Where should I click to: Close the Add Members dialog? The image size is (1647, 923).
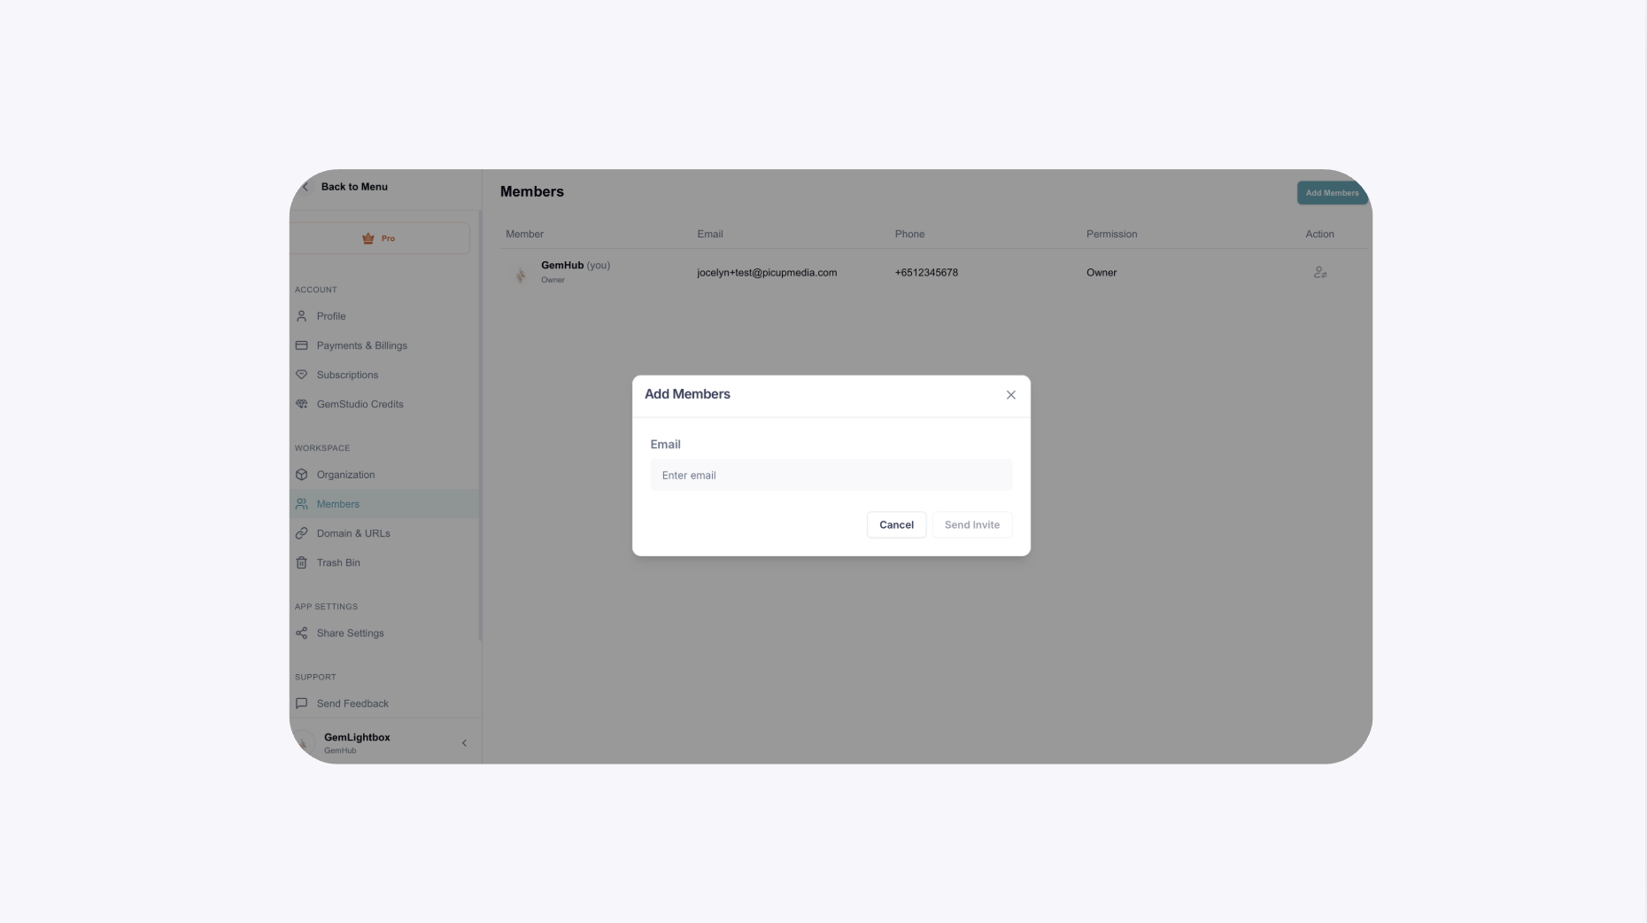(1010, 395)
